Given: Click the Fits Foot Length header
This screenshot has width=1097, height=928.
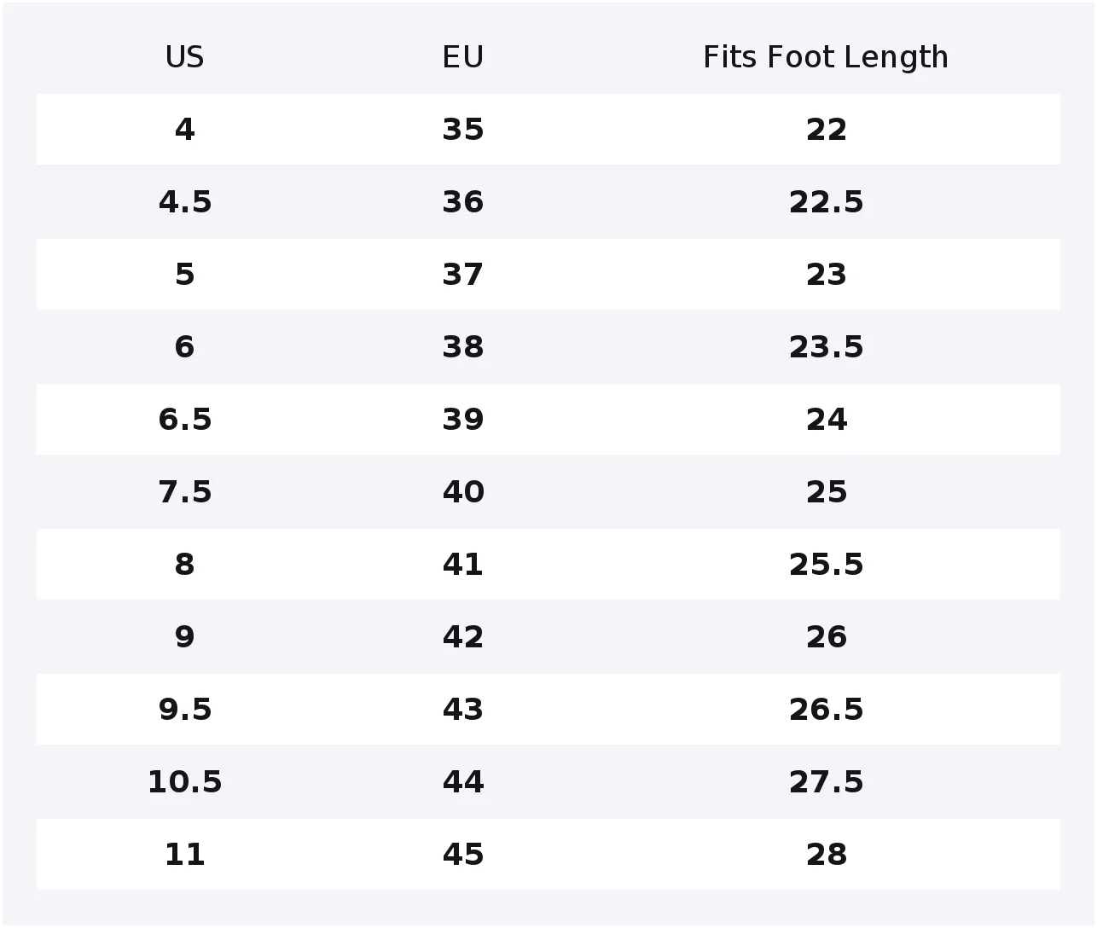Looking at the screenshot, I should tap(826, 57).
